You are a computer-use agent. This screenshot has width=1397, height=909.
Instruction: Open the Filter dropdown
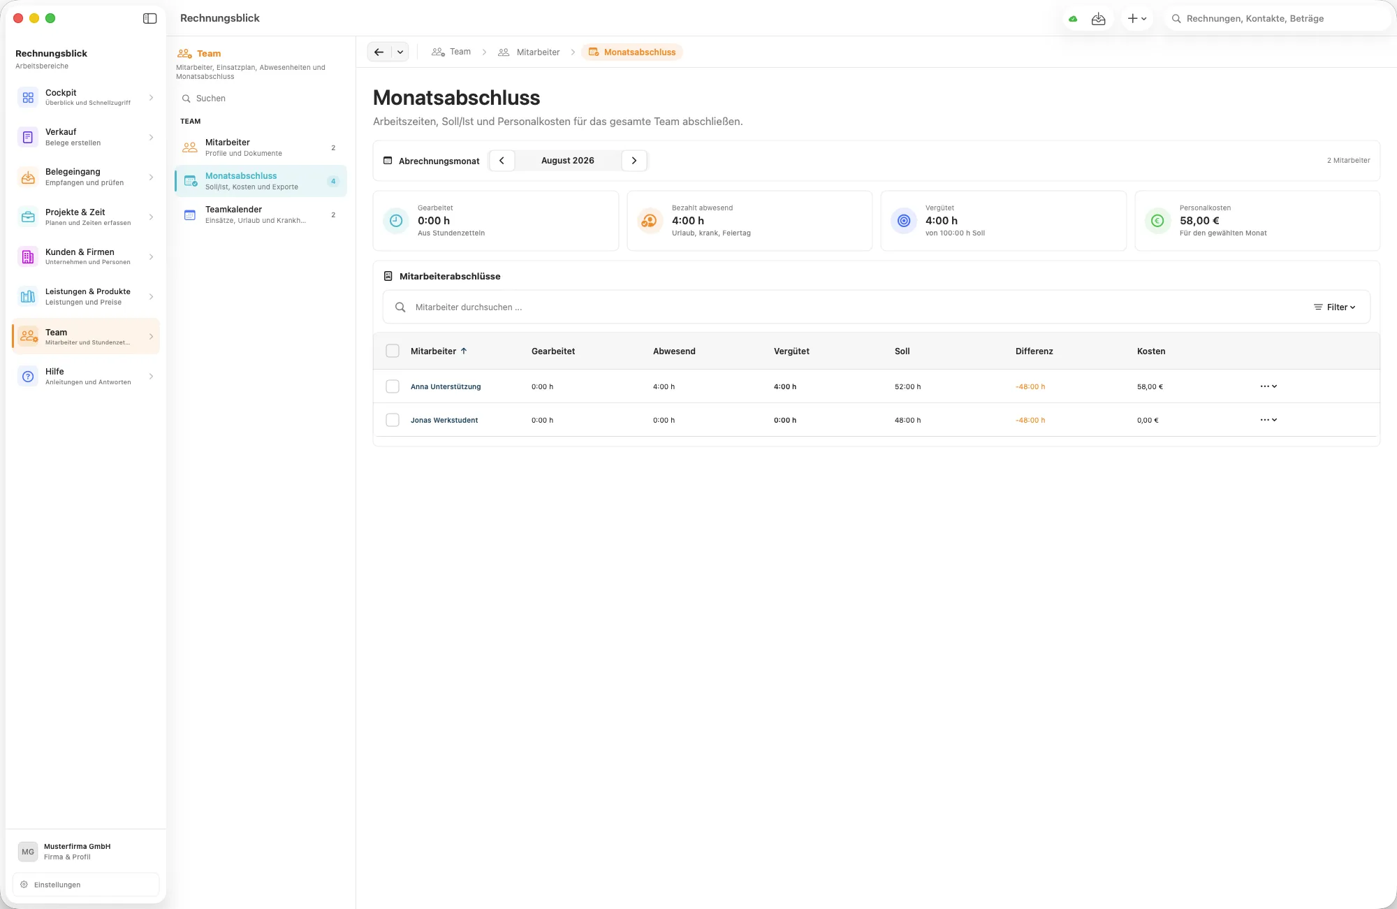pyautogui.click(x=1334, y=307)
